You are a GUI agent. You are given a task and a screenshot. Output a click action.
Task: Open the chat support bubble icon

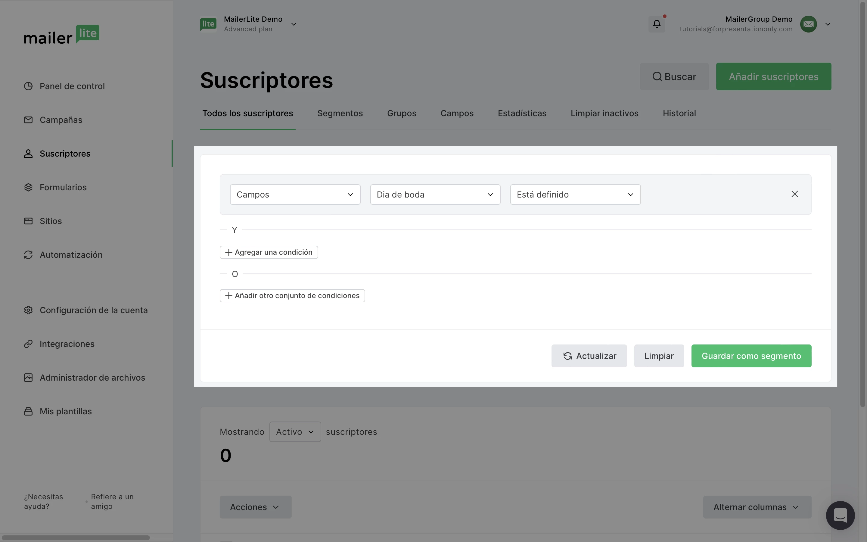(x=840, y=515)
